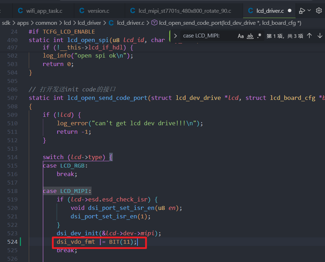Open the dropdown arrow beside the Run icon
Image resolution: width=325 pixels, height=262 pixels.
(x=309, y=10)
